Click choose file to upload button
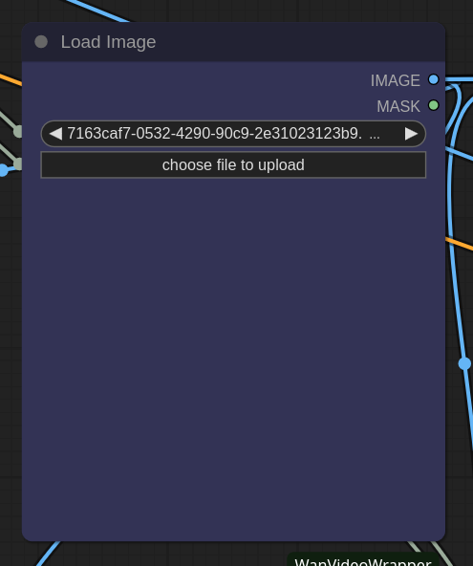 (x=233, y=165)
